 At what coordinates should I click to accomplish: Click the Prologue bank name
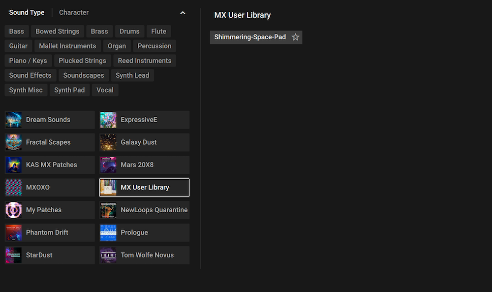point(134,232)
